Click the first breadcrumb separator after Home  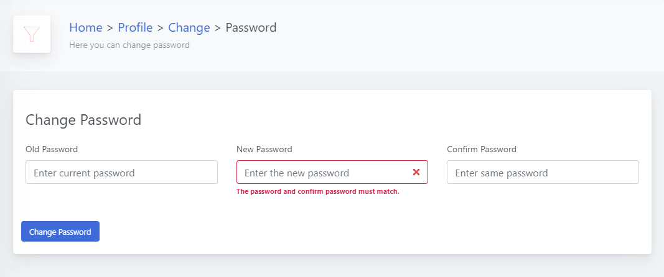coord(110,28)
